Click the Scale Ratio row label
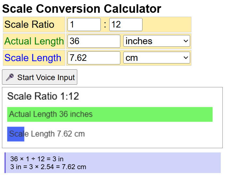 (29, 25)
